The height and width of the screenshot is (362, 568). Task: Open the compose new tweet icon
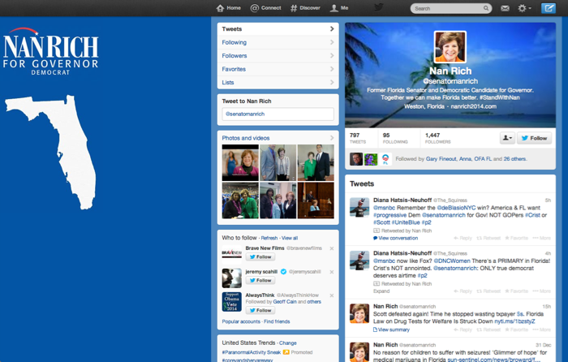click(x=548, y=8)
